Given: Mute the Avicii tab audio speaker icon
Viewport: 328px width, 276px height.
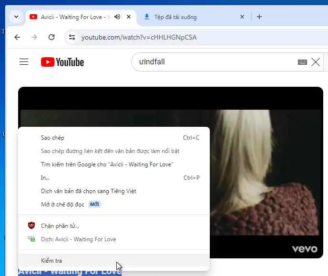Looking at the screenshot, I should pos(117,17).
